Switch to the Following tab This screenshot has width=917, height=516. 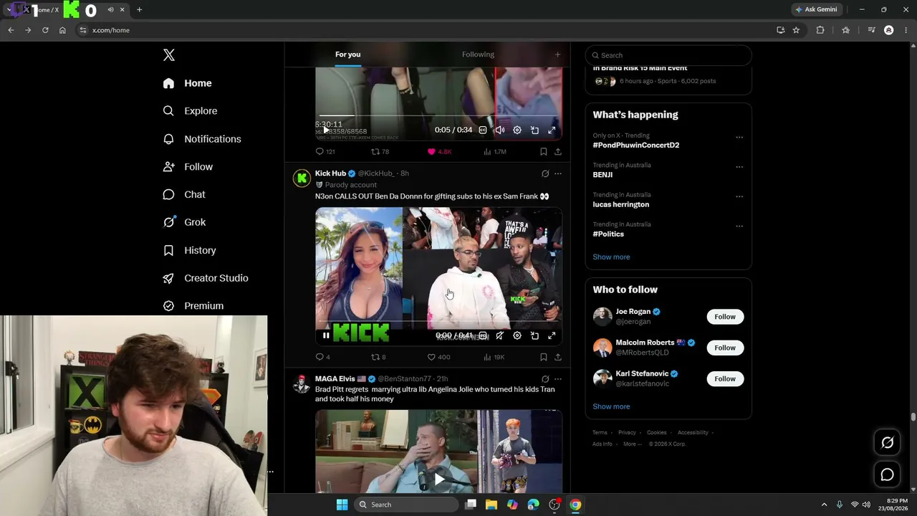pyautogui.click(x=478, y=54)
